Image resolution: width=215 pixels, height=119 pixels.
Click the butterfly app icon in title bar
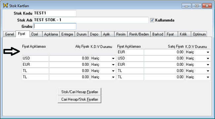(x=6, y=6)
